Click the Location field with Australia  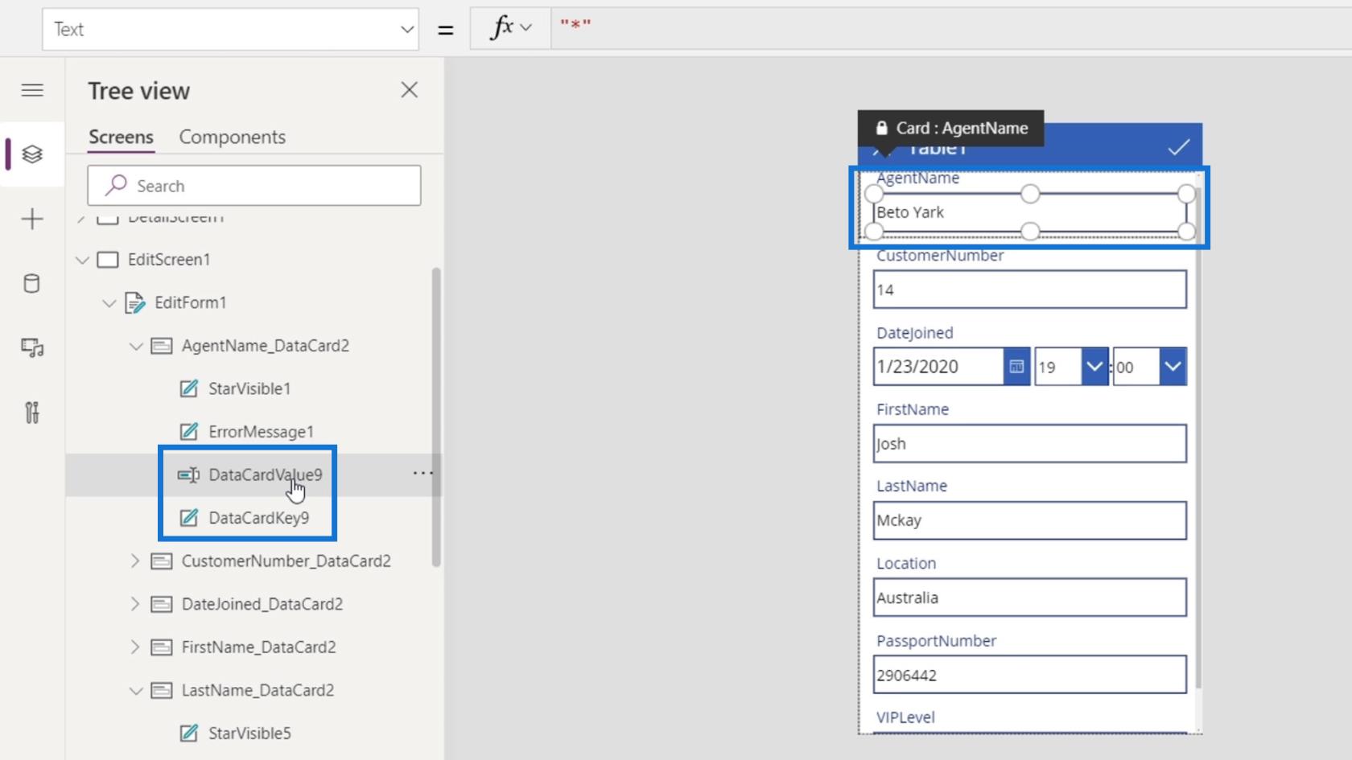point(1029,598)
